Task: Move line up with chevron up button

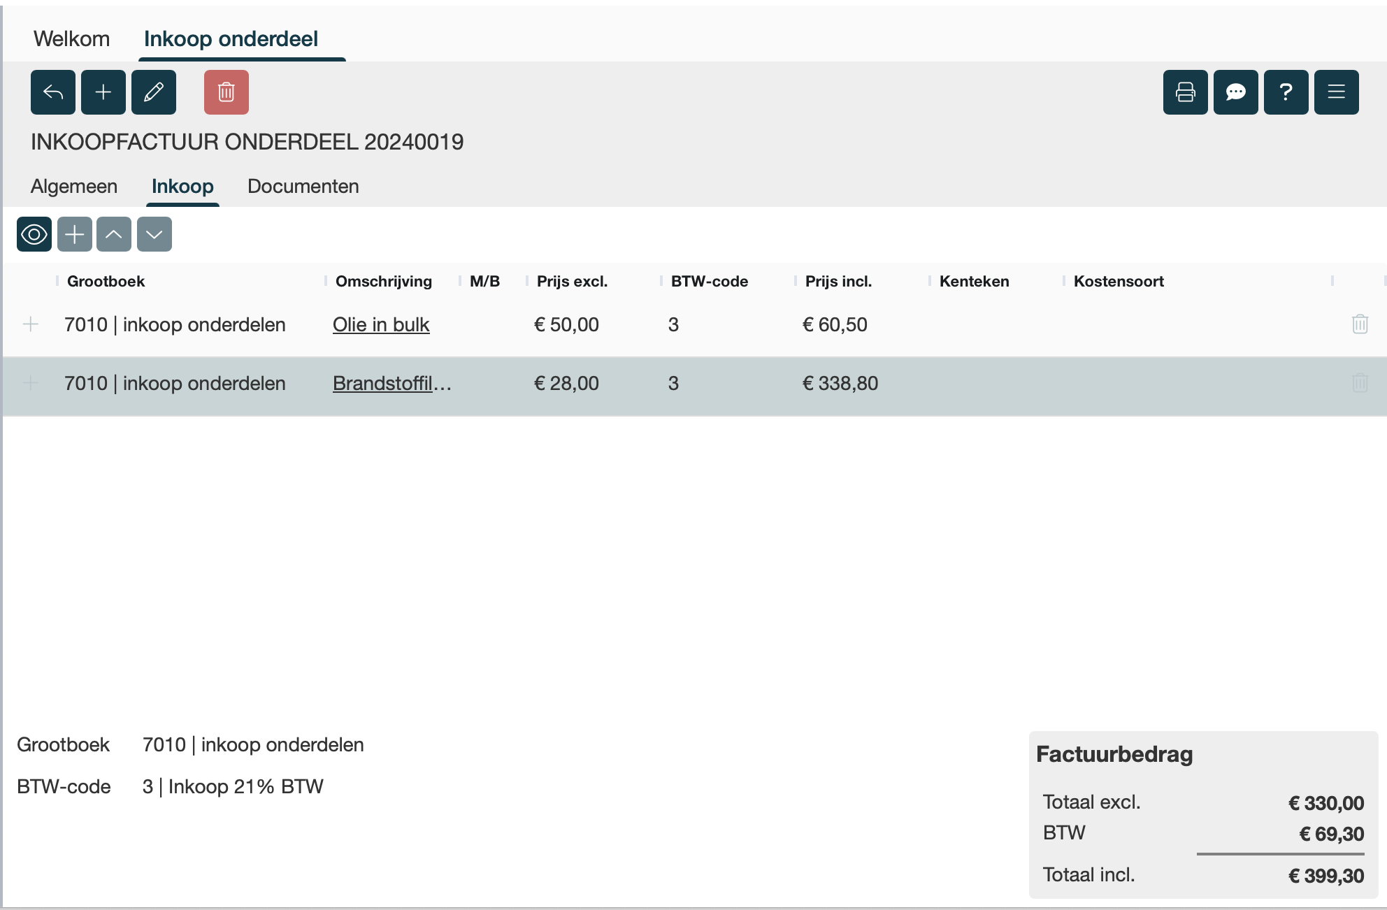Action: [114, 234]
